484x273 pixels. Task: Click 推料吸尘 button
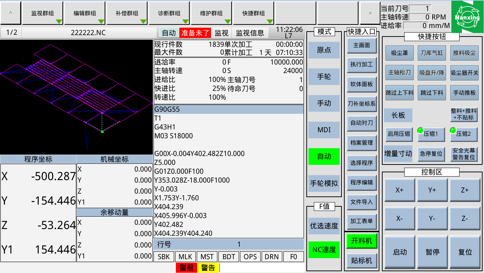click(x=464, y=53)
